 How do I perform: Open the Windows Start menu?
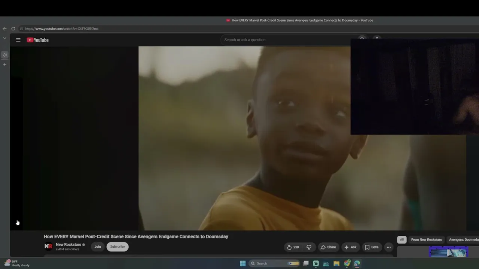243,263
